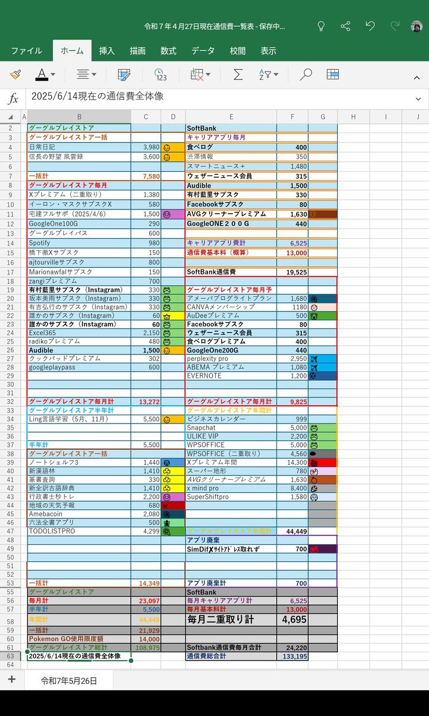Expand the alignment dropdown arrow

(94, 75)
